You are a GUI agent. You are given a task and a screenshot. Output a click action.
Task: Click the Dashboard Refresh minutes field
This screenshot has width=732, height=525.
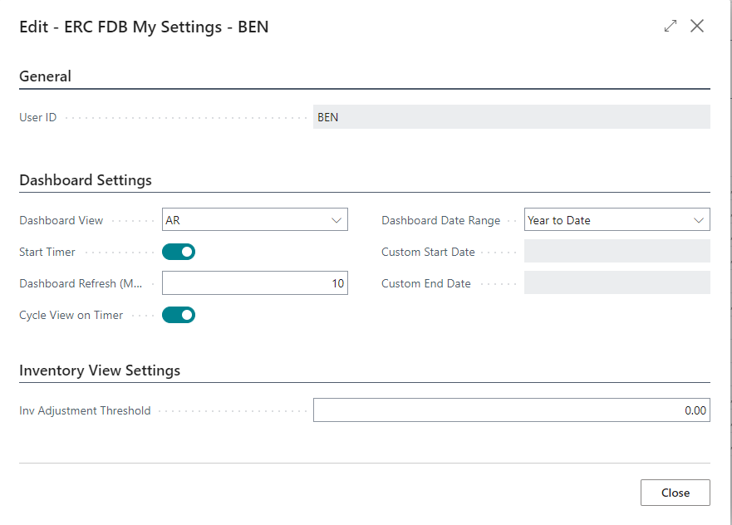255,283
